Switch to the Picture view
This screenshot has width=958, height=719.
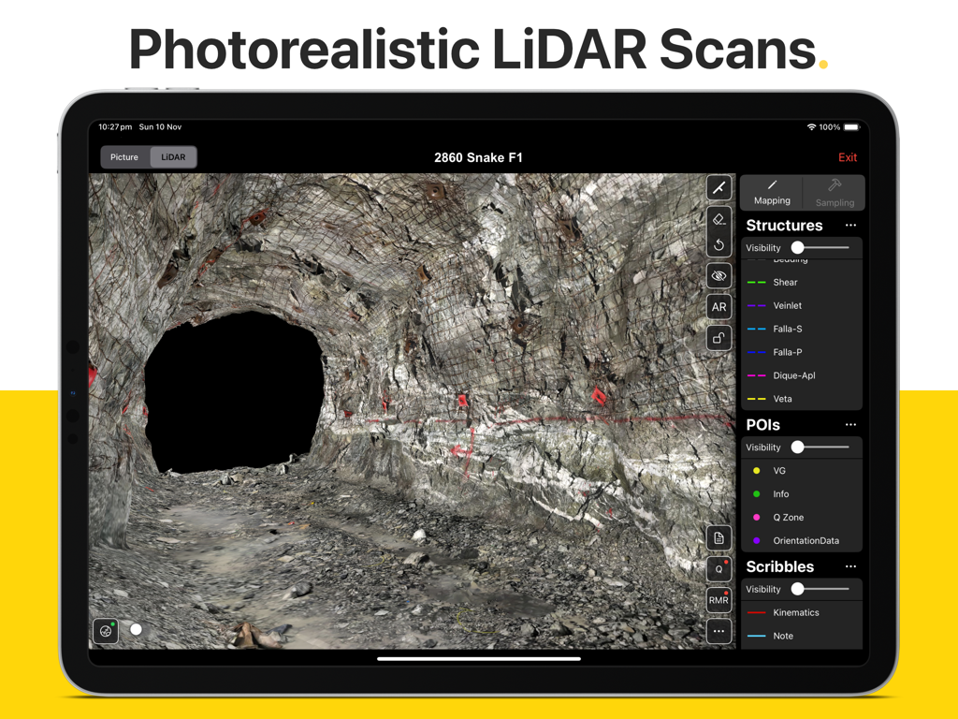(123, 156)
